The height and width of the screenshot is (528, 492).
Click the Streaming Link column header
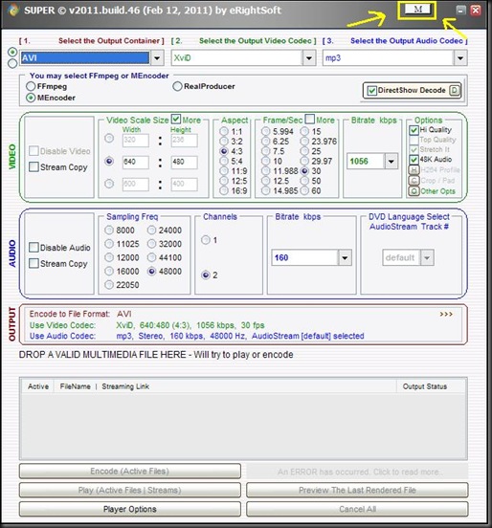pyautogui.click(x=125, y=386)
